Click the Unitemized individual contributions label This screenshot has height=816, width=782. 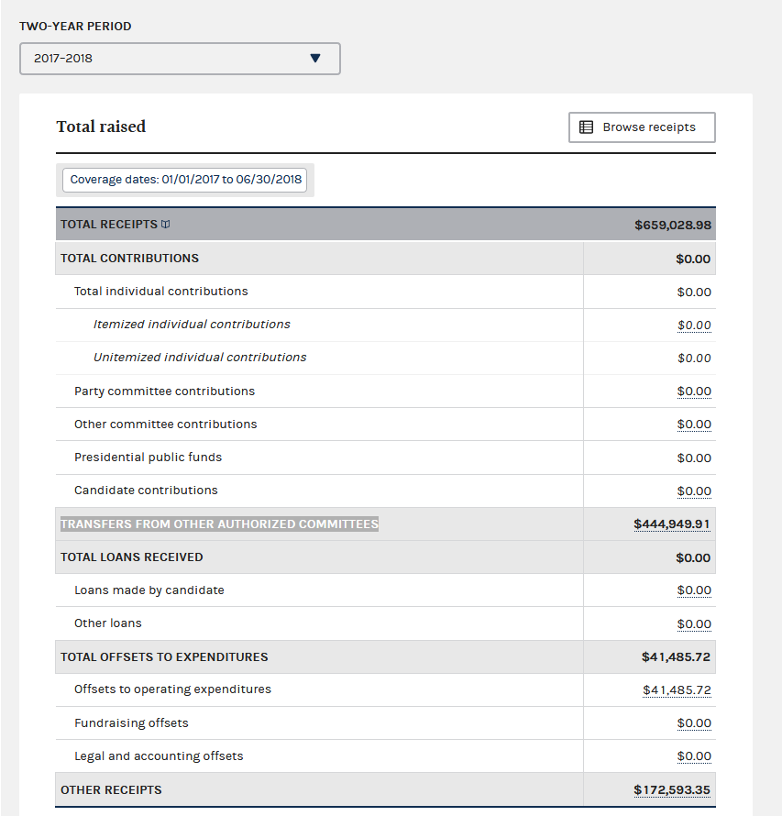(x=200, y=358)
